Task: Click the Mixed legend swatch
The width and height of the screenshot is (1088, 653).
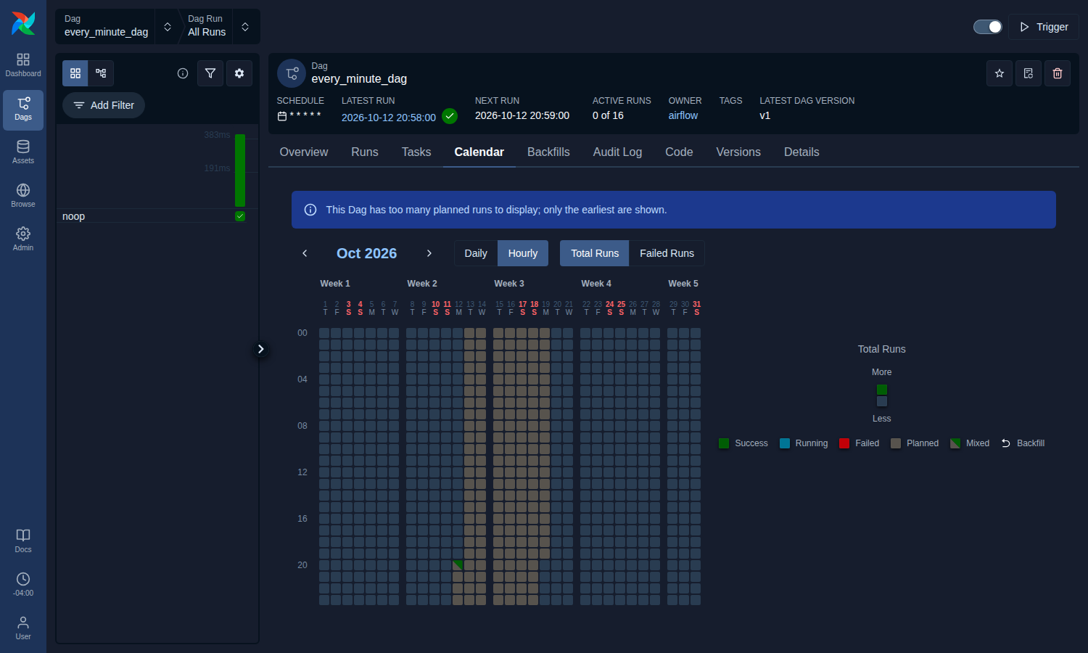Action: pyautogui.click(x=955, y=443)
